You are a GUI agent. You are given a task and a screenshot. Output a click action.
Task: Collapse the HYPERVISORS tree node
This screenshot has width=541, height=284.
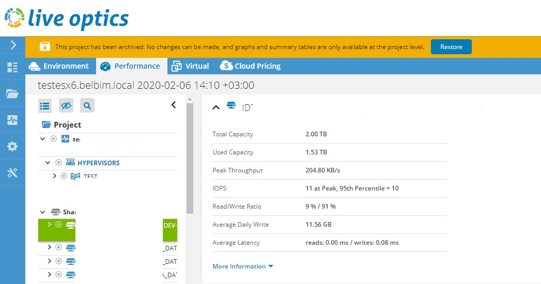(x=48, y=162)
